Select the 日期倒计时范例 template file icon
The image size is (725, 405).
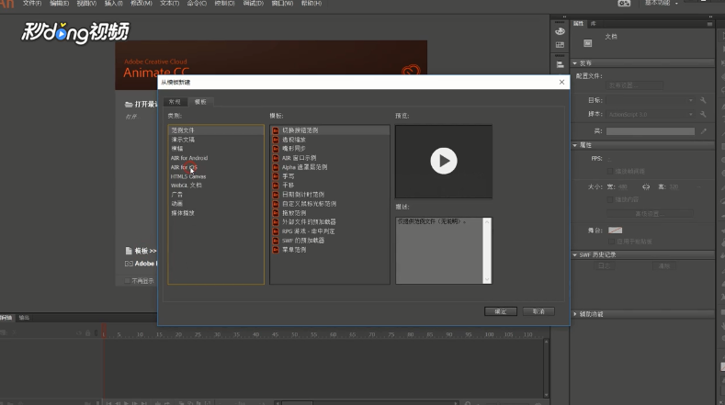(276, 195)
